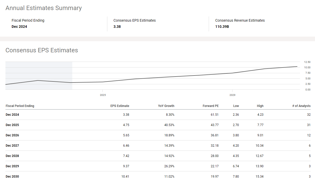Select the Low column header
Image resolution: width=315 pixels, height=183 pixels.
[x=236, y=106]
